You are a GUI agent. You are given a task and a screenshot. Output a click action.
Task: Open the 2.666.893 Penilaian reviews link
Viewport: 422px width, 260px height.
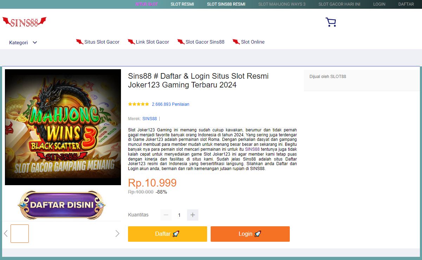(x=171, y=104)
